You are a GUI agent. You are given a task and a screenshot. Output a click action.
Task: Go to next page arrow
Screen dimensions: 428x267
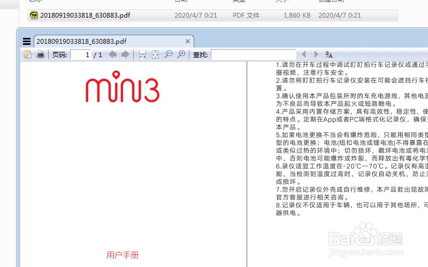coord(125,54)
